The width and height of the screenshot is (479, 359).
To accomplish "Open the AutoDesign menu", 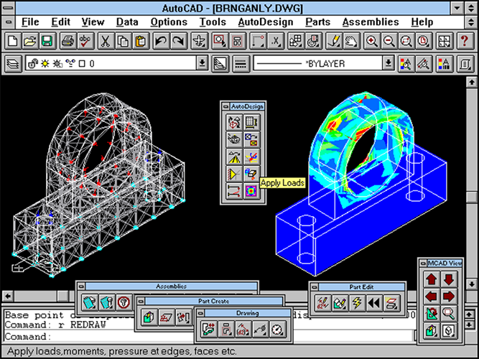I will [266, 22].
